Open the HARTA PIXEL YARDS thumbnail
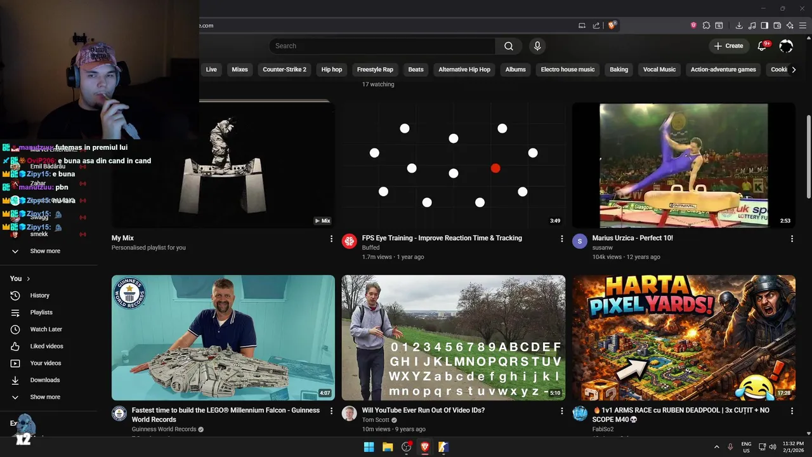Image resolution: width=812 pixels, height=457 pixels. [684, 338]
